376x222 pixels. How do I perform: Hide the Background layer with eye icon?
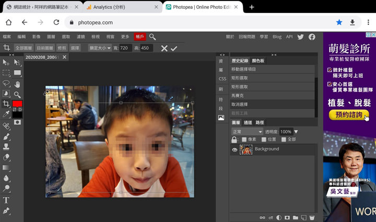pos(234,150)
